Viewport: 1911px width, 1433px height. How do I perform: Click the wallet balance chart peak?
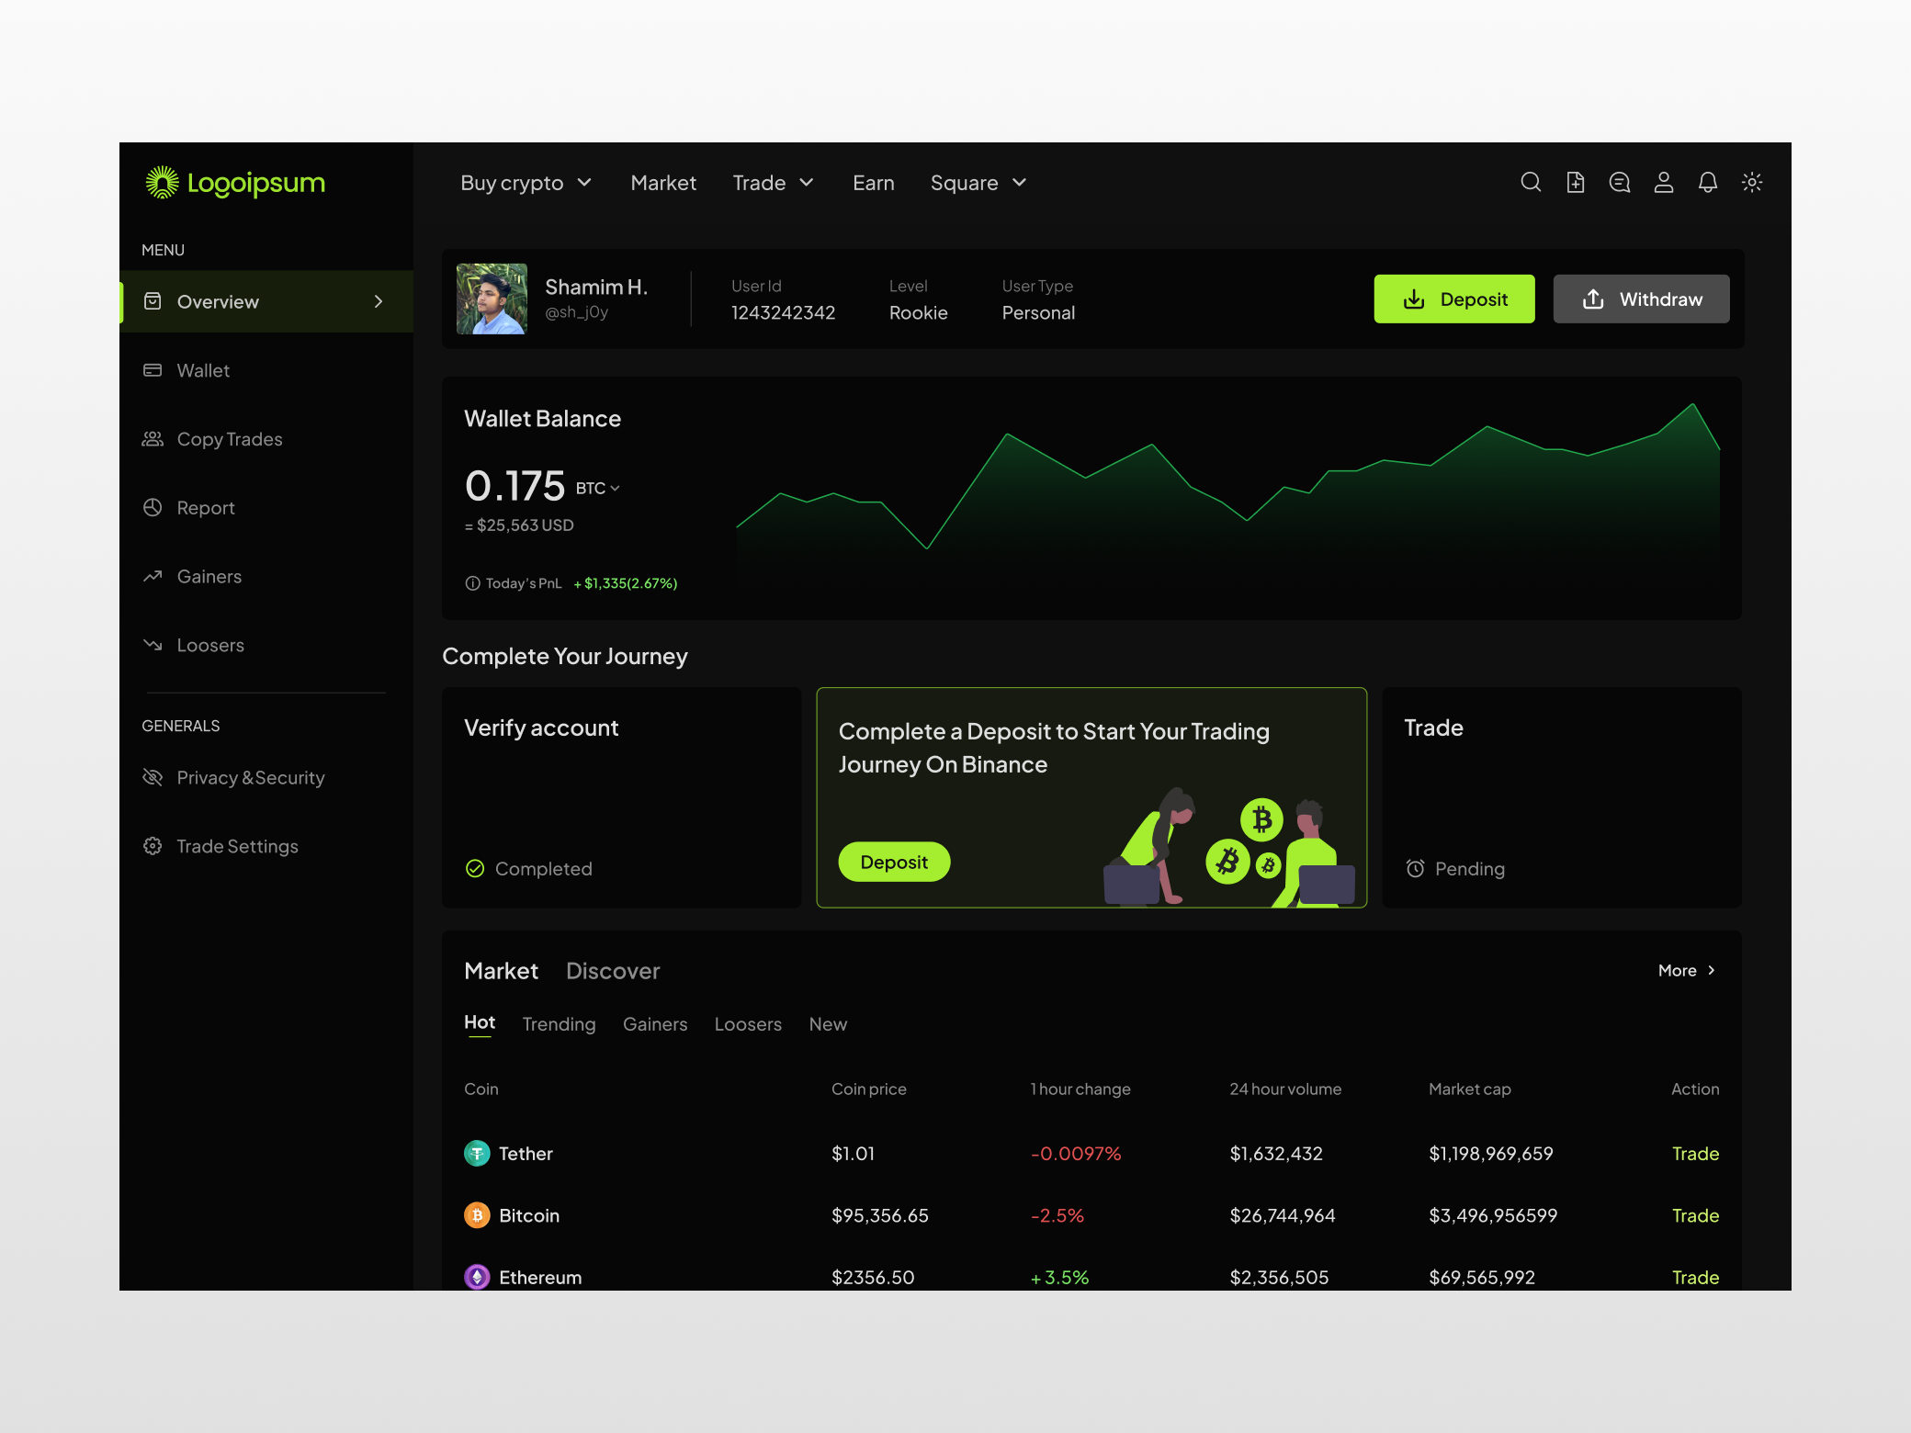tap(1692, 404)
